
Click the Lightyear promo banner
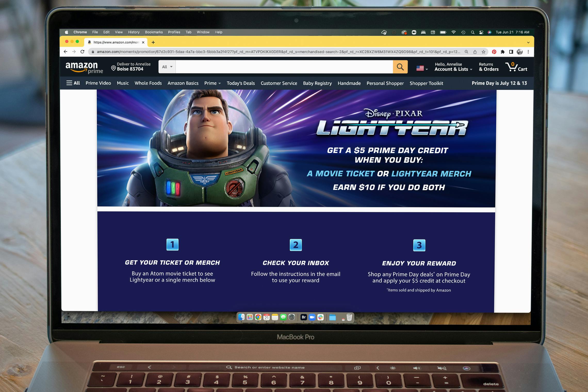click(x=296, y=148)
